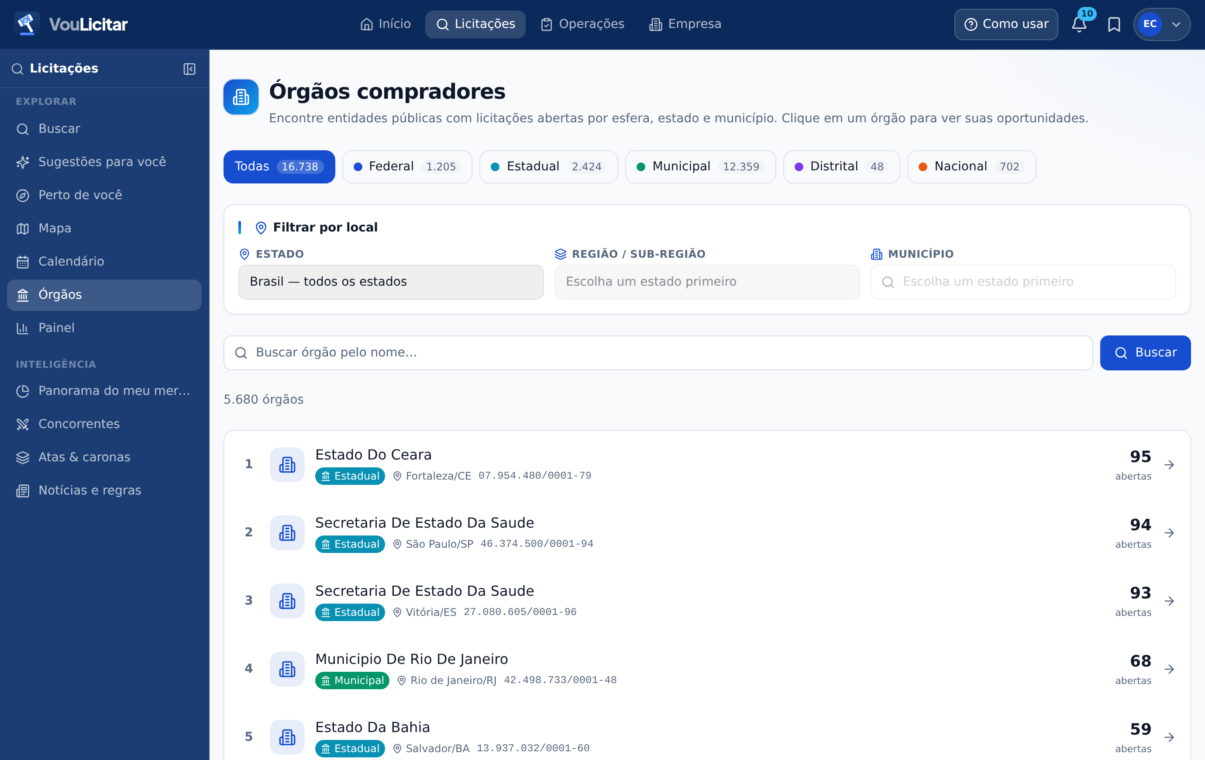Open Estado Da Bahia organ name
This screenshot has width=1205, height=760.
point(372,727)
